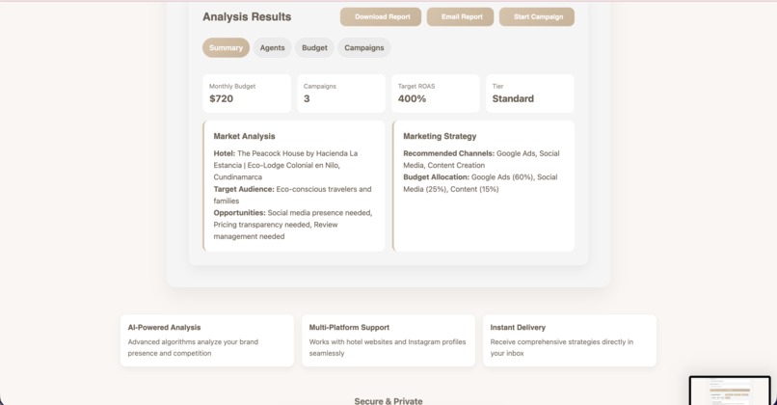Click the Recommended Channels label
Viewport: 777px width, 405px height.
(448, 153)
